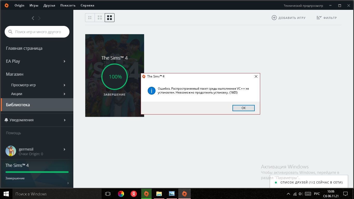The height and width of the screenshot is (199, 354).
Task: Open Task View from taskbar
Action: point(108,194)
